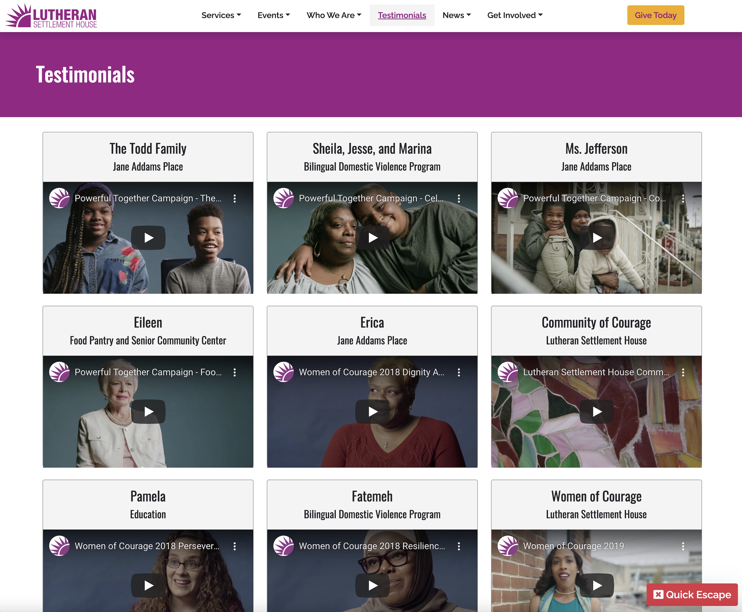The image size is (742, 612).
Task: Click the Lutheran Settlement House logo
Action: [51, 16]
